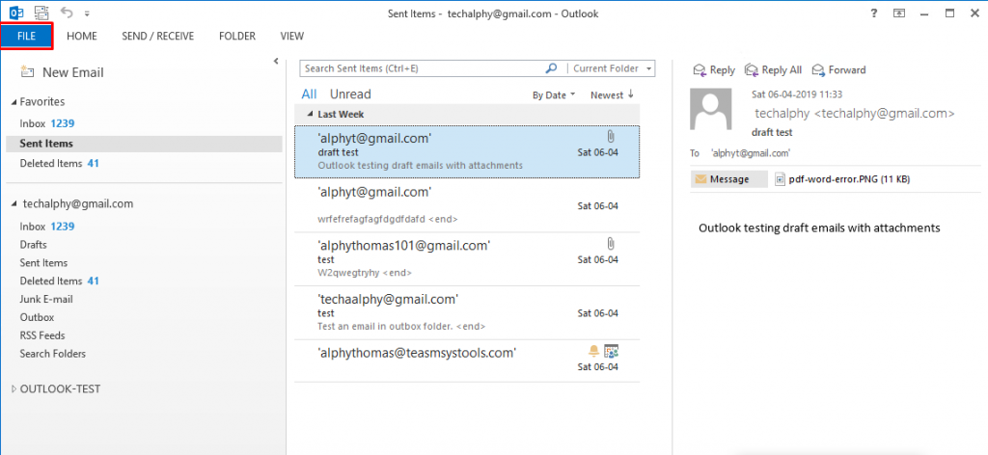This screenshot has width=988, height=455.
Task: Open the Outbox folder
Action: click(x=37, y=317)
